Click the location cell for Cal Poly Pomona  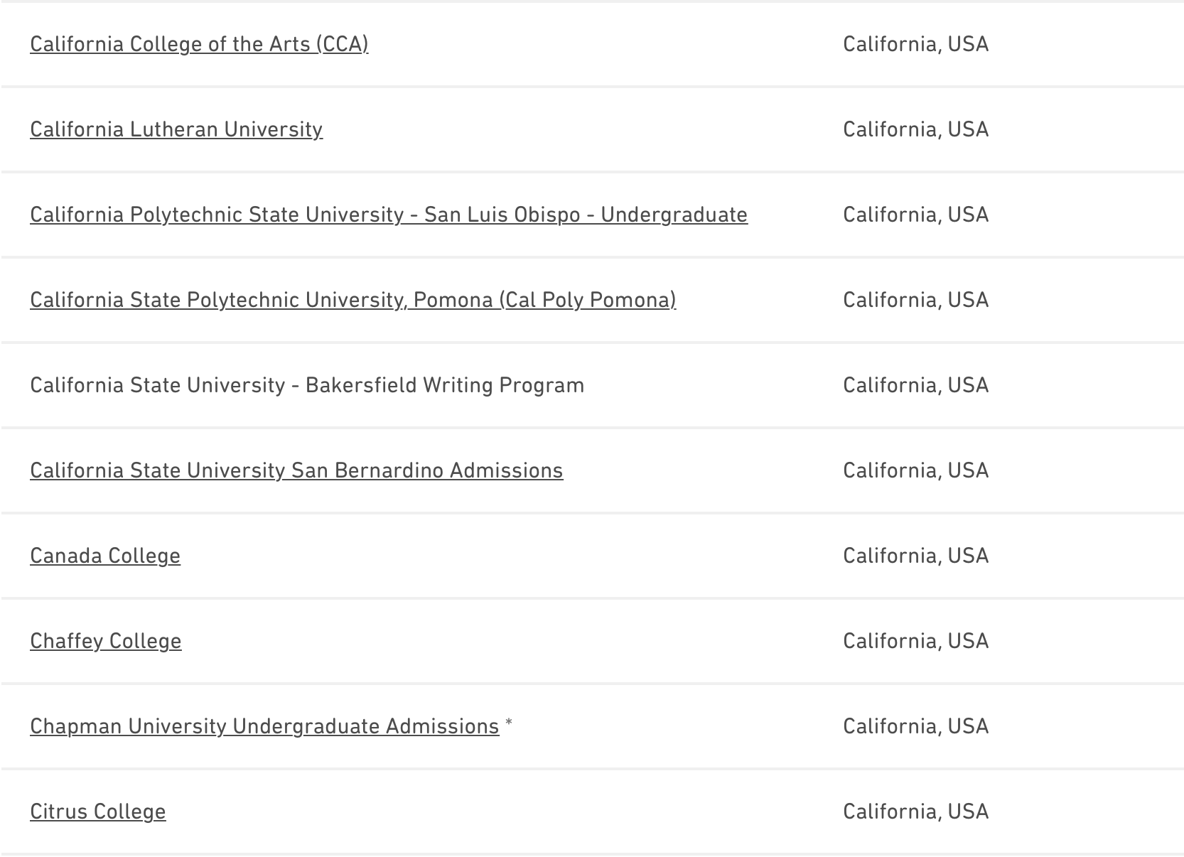[x=915, y=300]
